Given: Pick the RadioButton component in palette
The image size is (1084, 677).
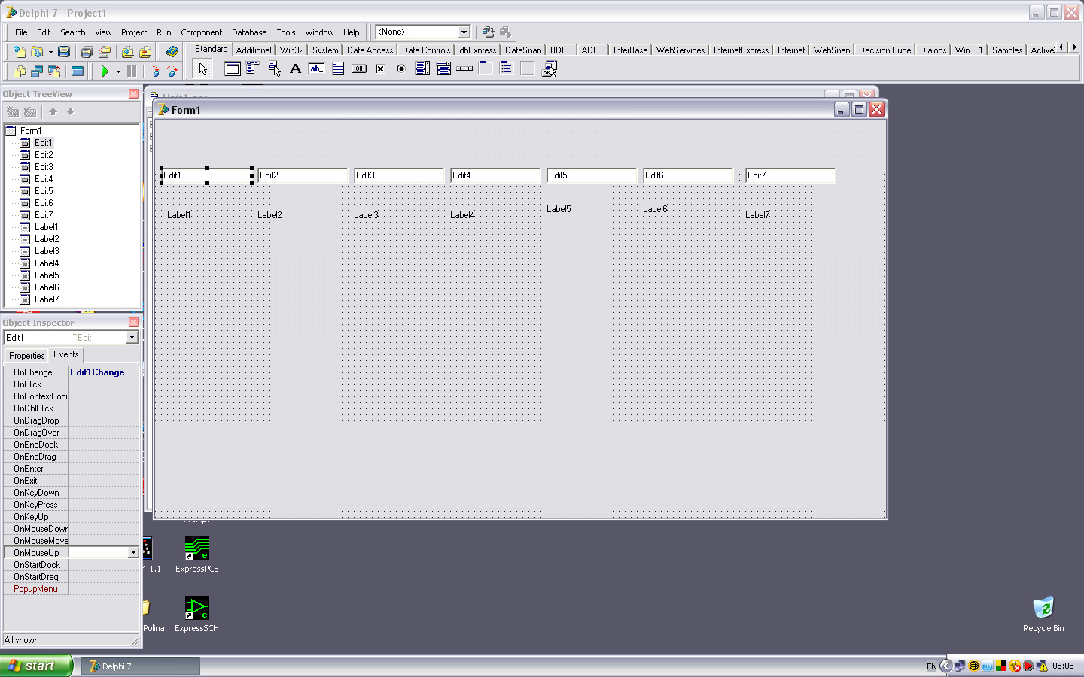Looking at the screenshot, I should point(401,68).
